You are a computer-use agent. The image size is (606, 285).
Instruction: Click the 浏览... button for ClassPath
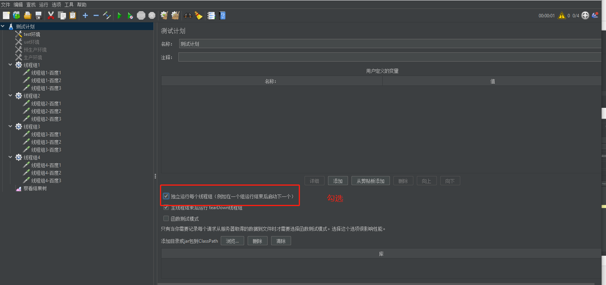point(232,241)
